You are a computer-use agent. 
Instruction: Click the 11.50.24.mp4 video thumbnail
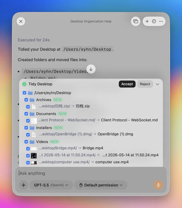pyautogui.click(x=34, y=156)
